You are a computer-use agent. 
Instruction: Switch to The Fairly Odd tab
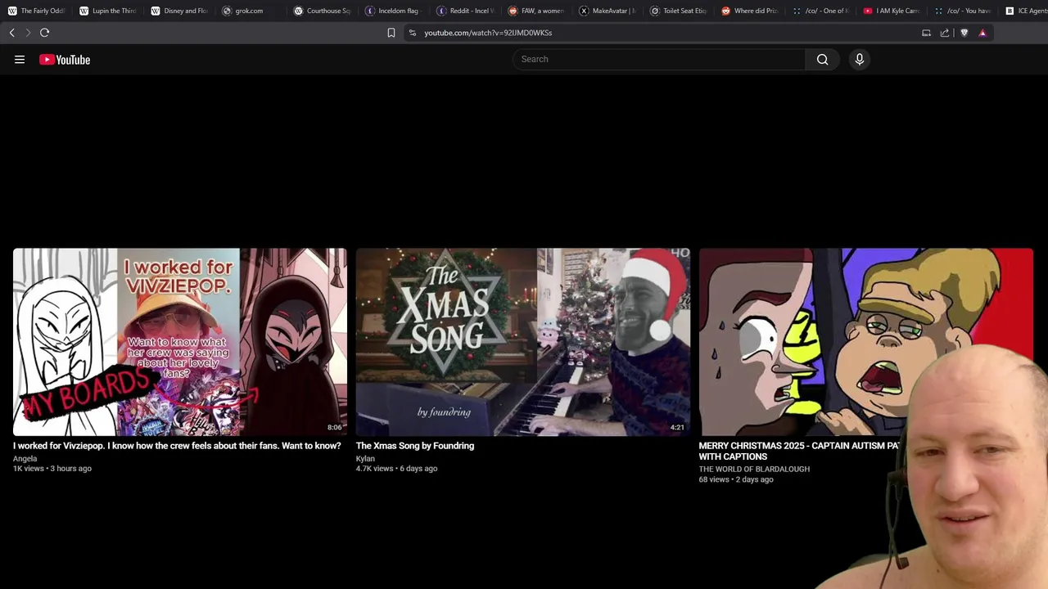point(37,11)
